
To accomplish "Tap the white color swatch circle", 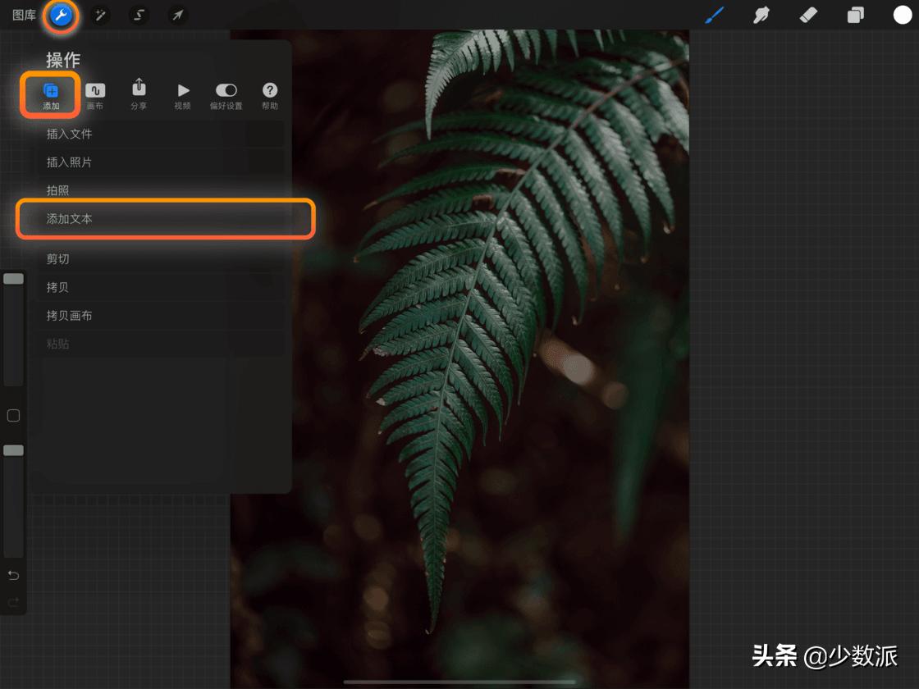I will 903,16.
